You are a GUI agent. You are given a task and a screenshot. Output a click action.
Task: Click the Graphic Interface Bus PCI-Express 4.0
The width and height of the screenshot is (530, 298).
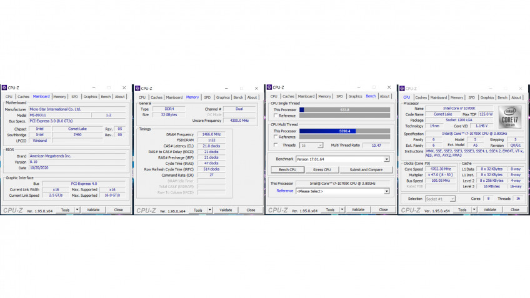[x=84, y=184]
